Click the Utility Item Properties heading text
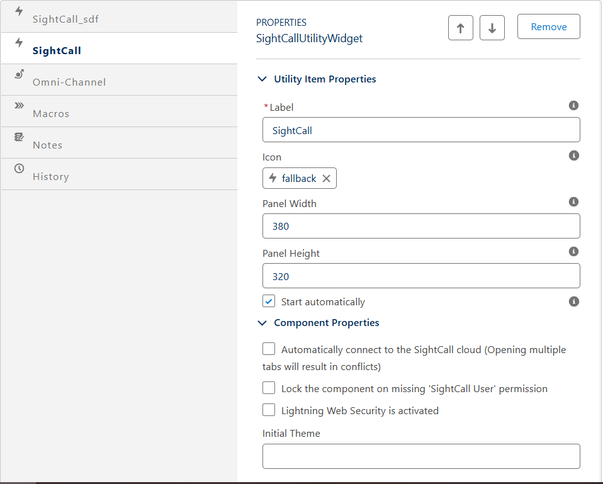This screenshot has width=603, height=484. [325, 79]
